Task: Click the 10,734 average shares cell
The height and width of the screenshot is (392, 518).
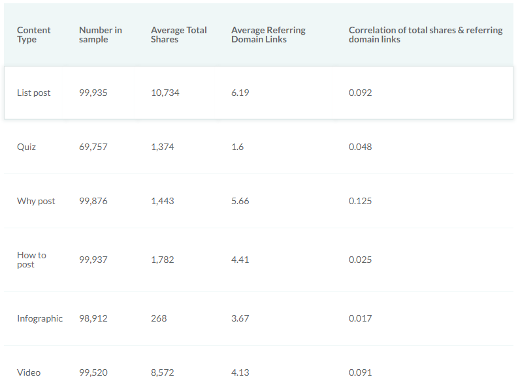Action: pyautogui.click(x=165, y=93)
